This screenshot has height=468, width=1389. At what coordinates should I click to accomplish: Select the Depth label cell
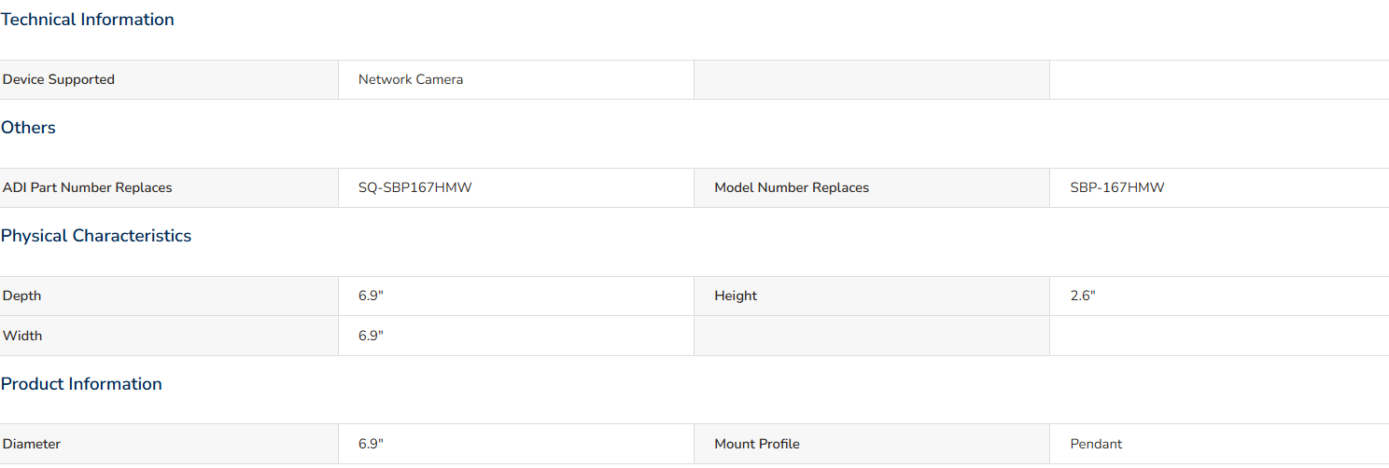coord(169,296)
